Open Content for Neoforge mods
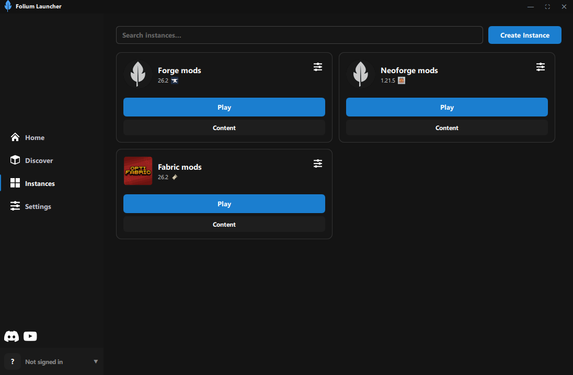 coord(446,128)
